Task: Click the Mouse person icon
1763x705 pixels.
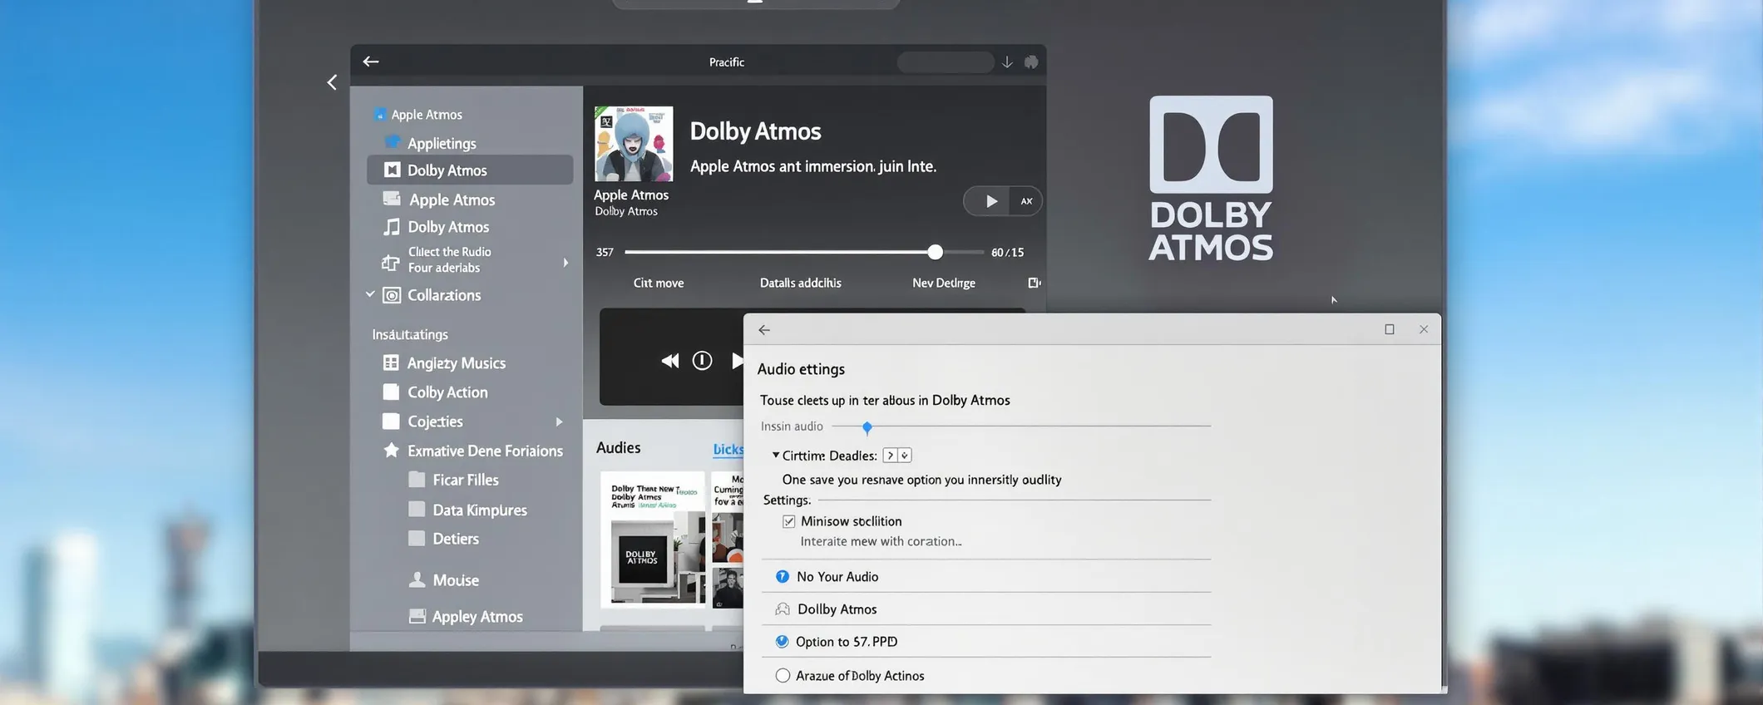Action: click(417, 579)
